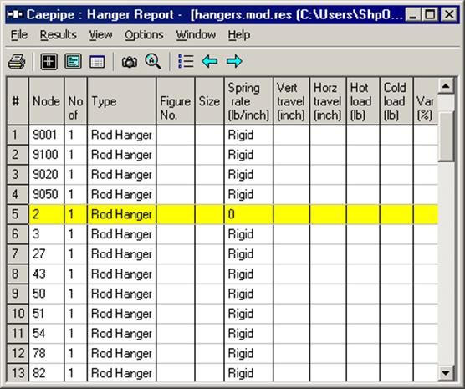Click the Caepipe title bar system icon
Screen dimensions: 465x389
click(x=15, y=14)
